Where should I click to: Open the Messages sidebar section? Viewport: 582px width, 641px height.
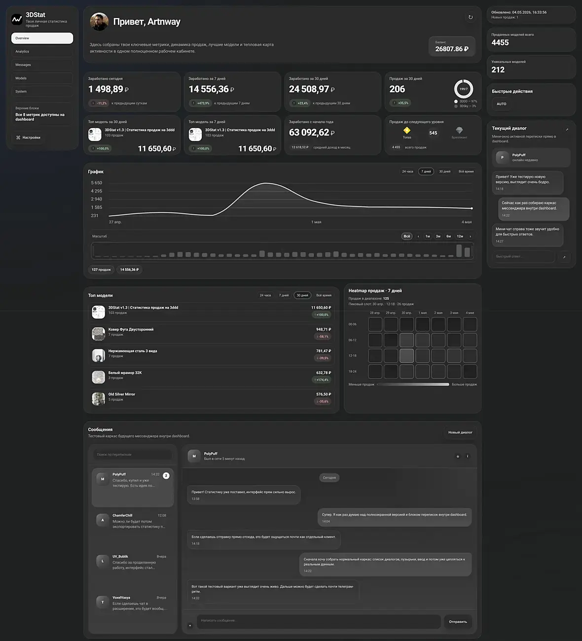coord(42,65)
